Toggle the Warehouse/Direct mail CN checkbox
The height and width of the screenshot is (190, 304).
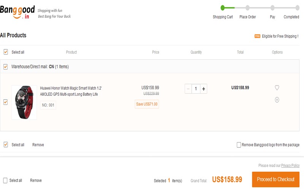5,67
